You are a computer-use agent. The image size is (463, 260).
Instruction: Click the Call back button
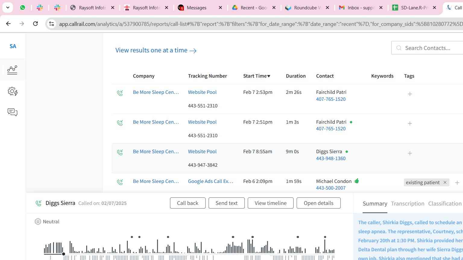(187, 203)
